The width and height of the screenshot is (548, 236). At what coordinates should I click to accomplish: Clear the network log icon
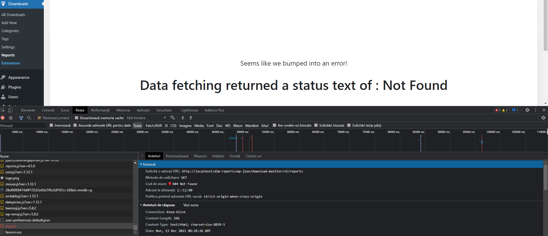pyautogui.click(x=11, y=118)
